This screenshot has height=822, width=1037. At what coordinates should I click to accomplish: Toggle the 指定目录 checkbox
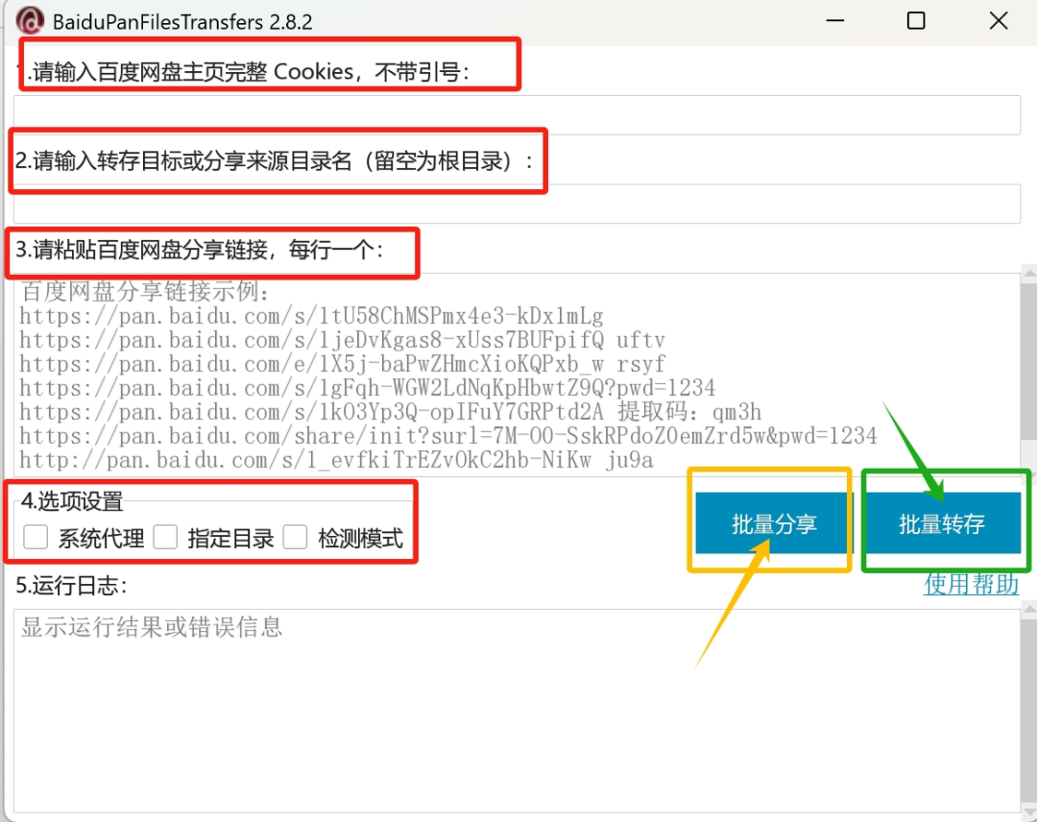coord(165,537)
